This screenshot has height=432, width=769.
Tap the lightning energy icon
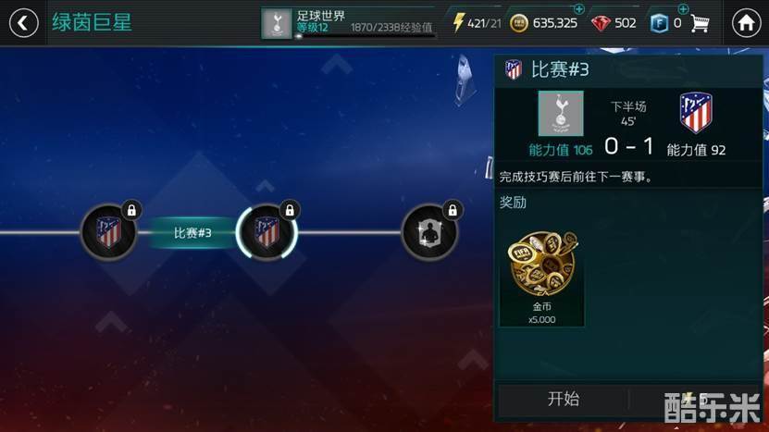[458, 23]
